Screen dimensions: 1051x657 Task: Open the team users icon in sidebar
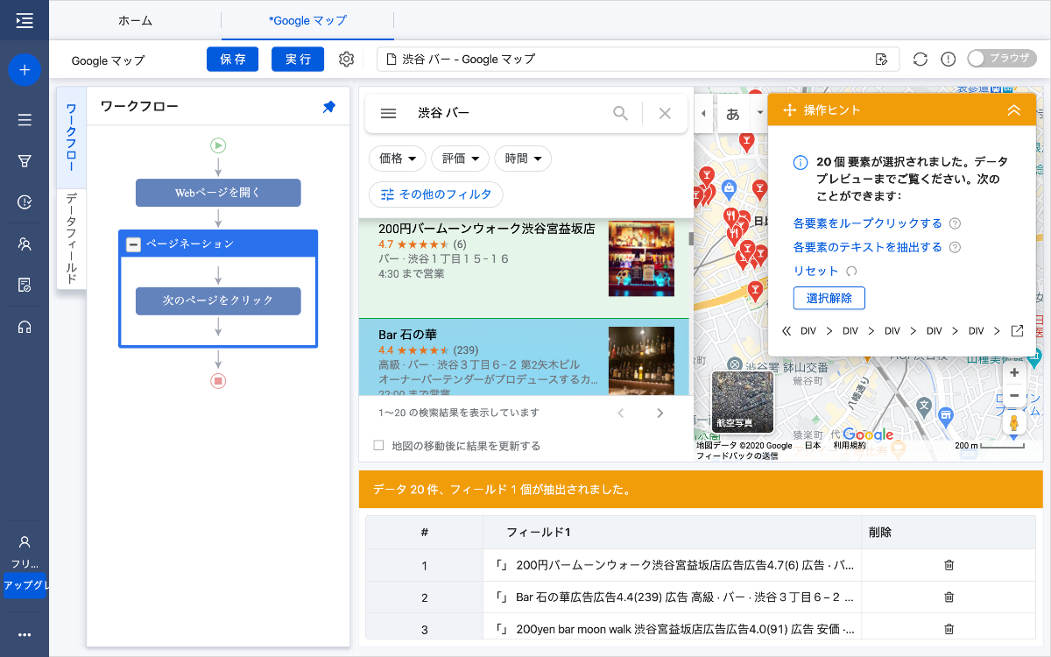point(25,244)
